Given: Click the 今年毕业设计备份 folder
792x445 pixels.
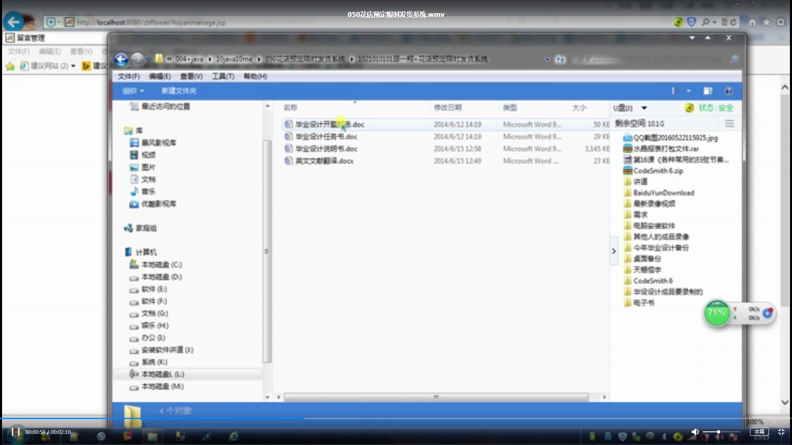Looking at the screenshot, I should [661, 248].
